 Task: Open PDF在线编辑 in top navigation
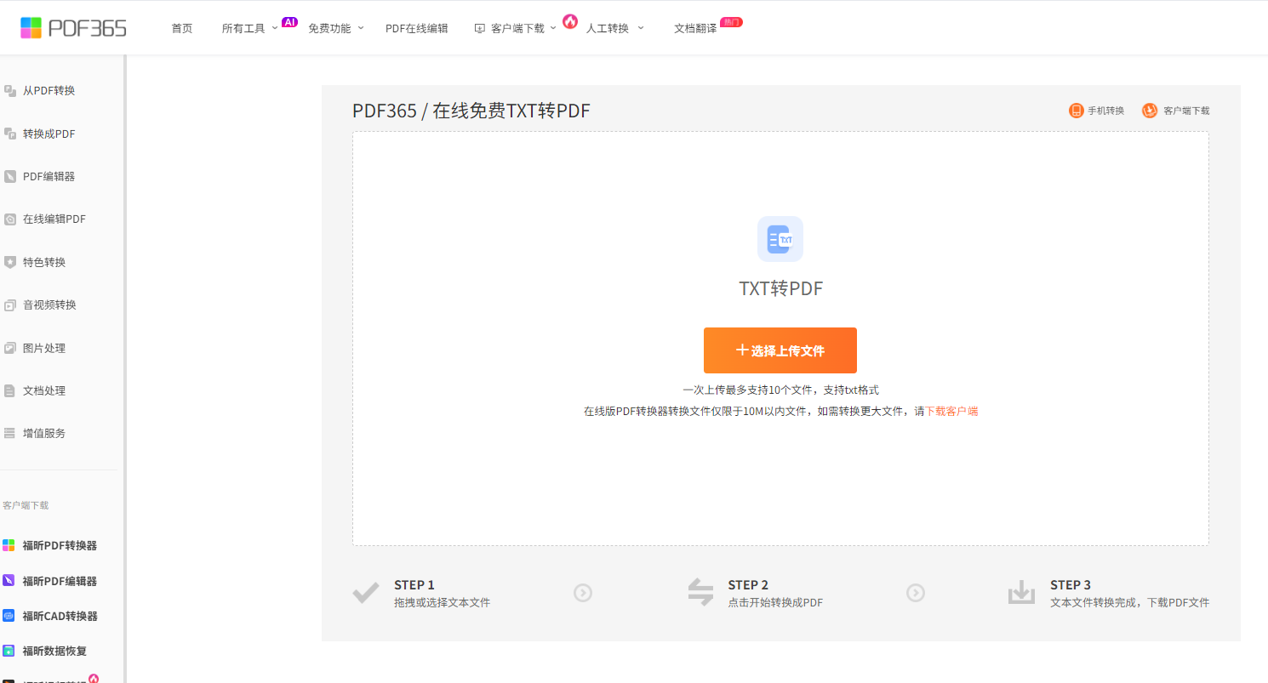click(416, 28)
